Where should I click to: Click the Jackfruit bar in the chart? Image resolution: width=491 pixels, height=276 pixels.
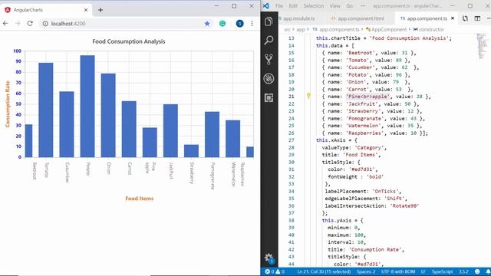[x=170, y=130]
